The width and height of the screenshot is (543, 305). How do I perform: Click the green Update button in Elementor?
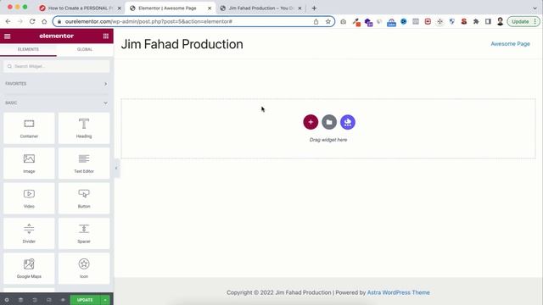coord(85,300)
